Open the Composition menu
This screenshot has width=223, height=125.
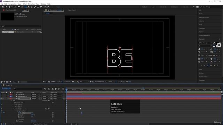[13, 4]
